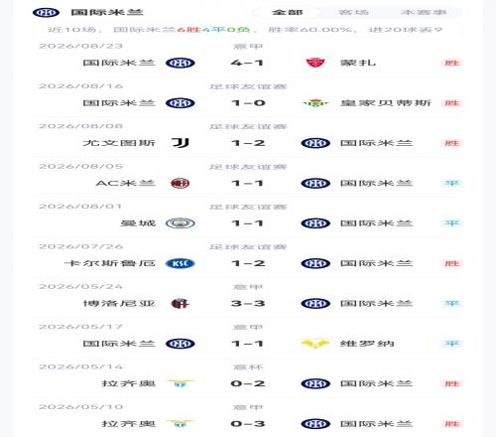496x437 pixels.
Task: Click the Bologna team crest
Action: [181, 304]
